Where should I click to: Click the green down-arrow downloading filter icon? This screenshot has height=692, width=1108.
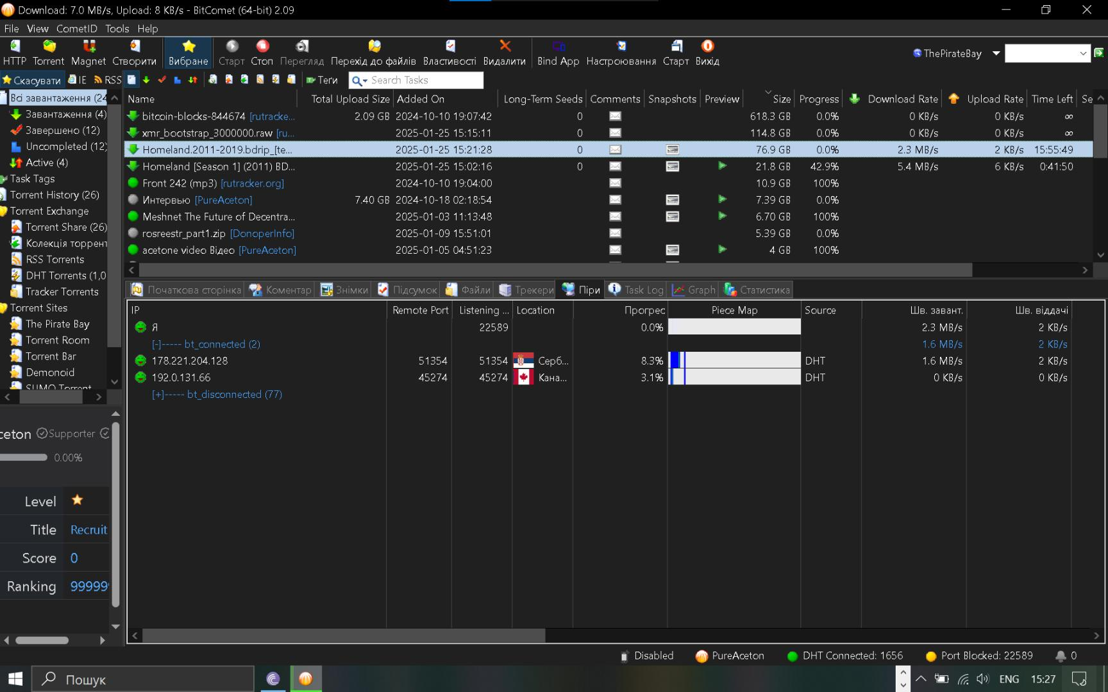pyautogui.click(x=146, y=80)
